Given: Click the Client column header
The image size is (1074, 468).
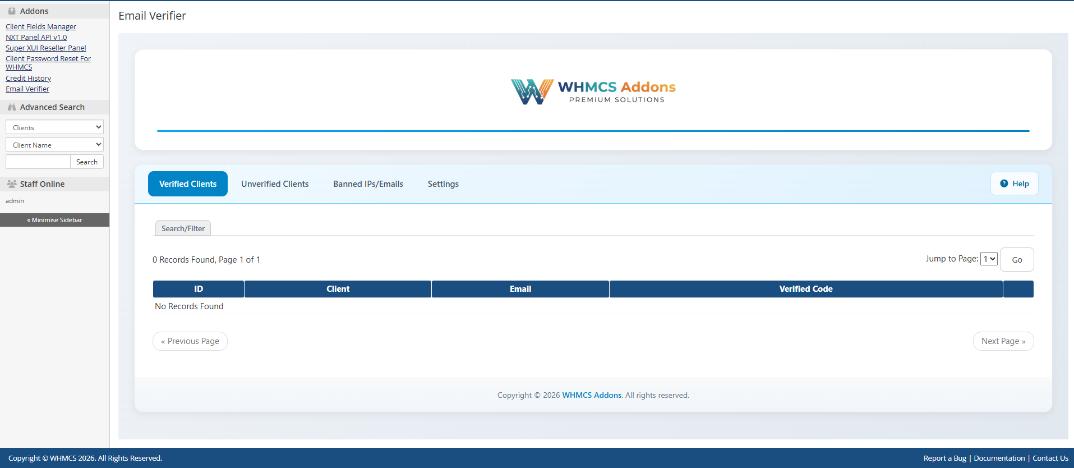Looking at the screenshot, I should pyautogui.click(x=338, y=289).
